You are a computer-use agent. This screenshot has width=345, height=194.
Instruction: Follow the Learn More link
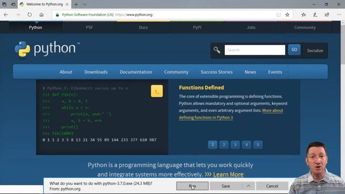click(228, 174)
